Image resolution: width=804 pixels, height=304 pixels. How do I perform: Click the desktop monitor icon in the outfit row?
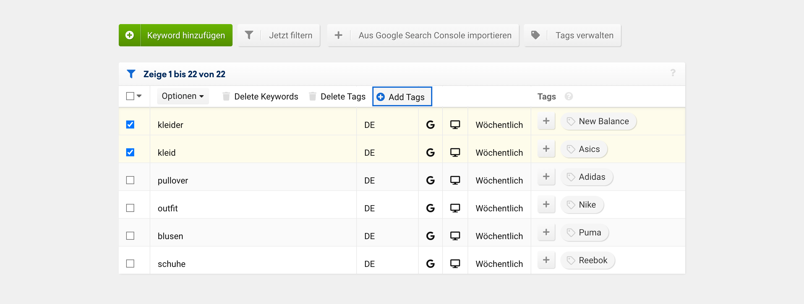pos(455,208)
